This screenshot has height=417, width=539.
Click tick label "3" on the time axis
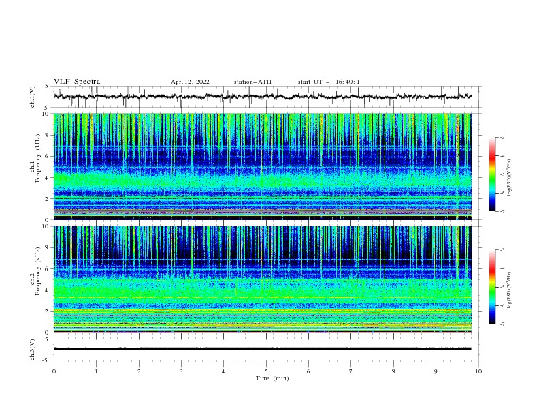(x=181, y=371)
